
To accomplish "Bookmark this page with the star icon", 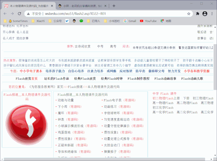I will click(x=188, y=14).
